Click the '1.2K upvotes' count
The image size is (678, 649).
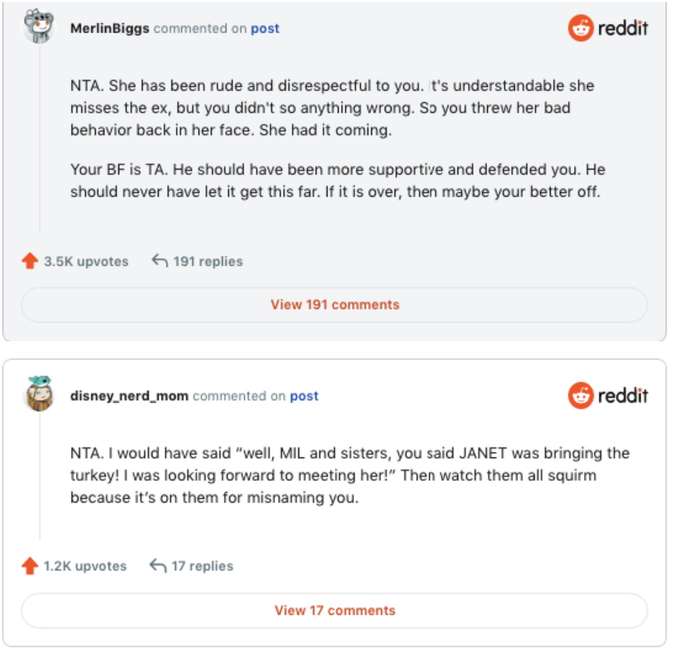(x=85, y=566)
